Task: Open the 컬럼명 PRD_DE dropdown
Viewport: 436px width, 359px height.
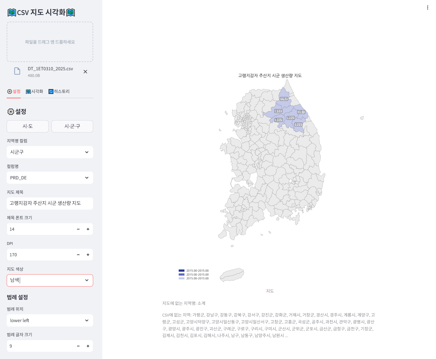Action: (x=50, y=178)
